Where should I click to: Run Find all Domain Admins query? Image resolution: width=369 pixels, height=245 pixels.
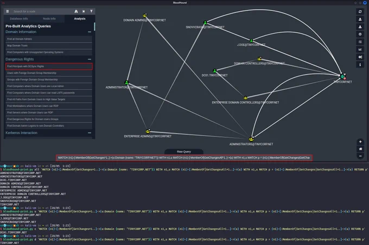click(x=49, y=39)
